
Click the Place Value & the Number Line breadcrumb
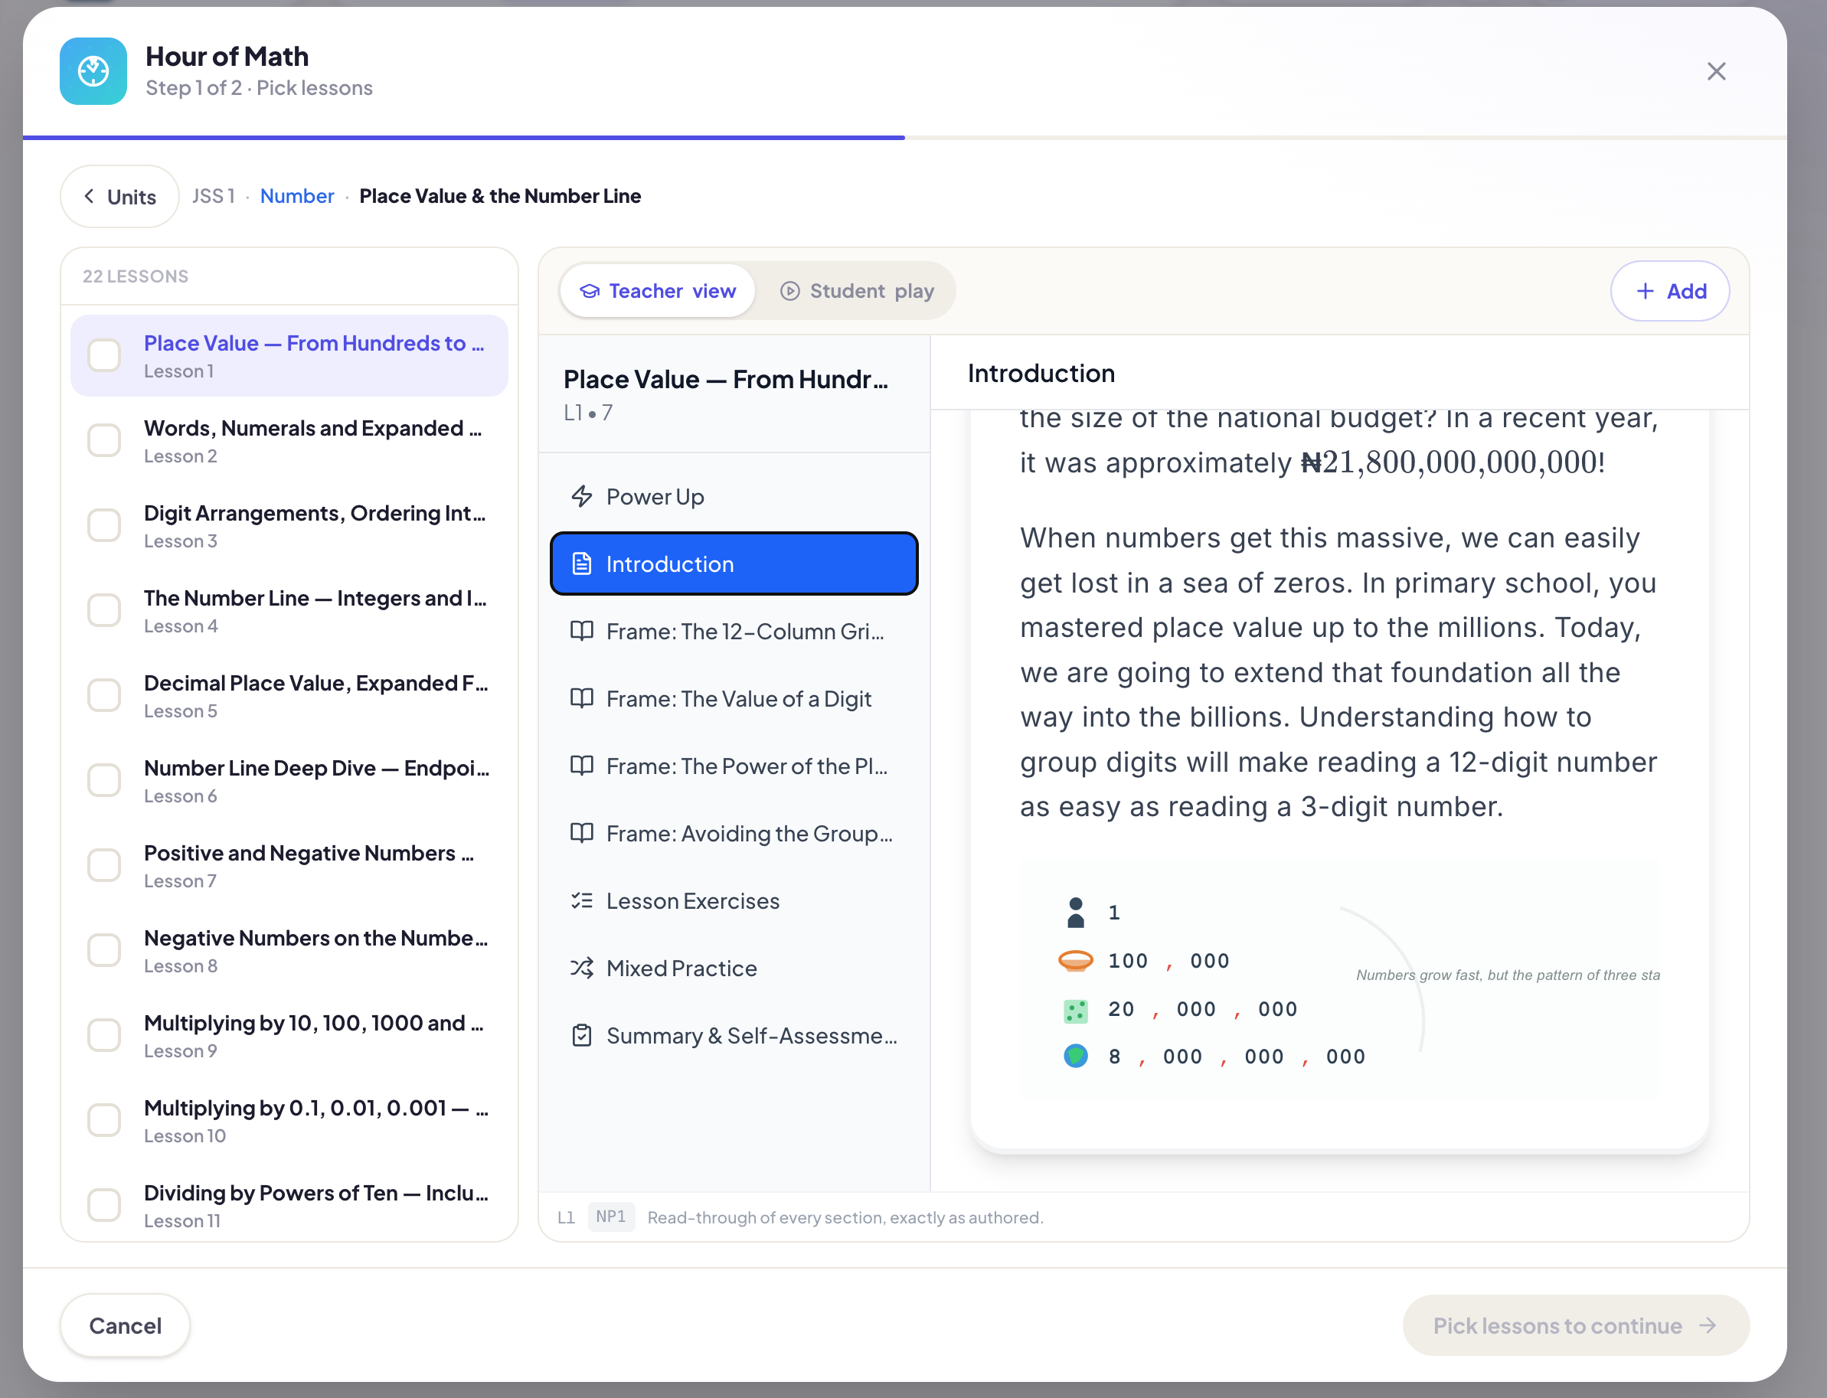500,195
